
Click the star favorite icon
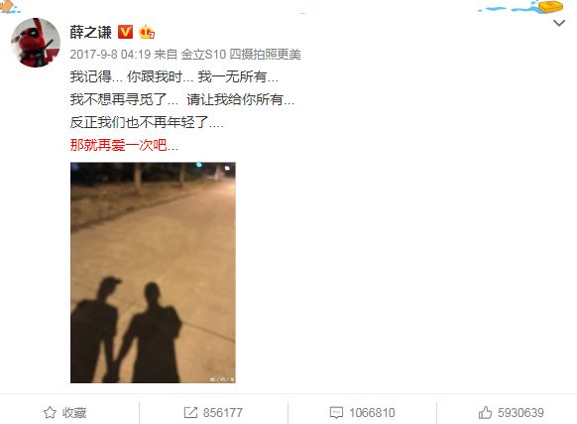pyautogui.click(x=50, y=412)
